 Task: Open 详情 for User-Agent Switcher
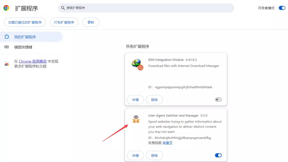point(135,155)
